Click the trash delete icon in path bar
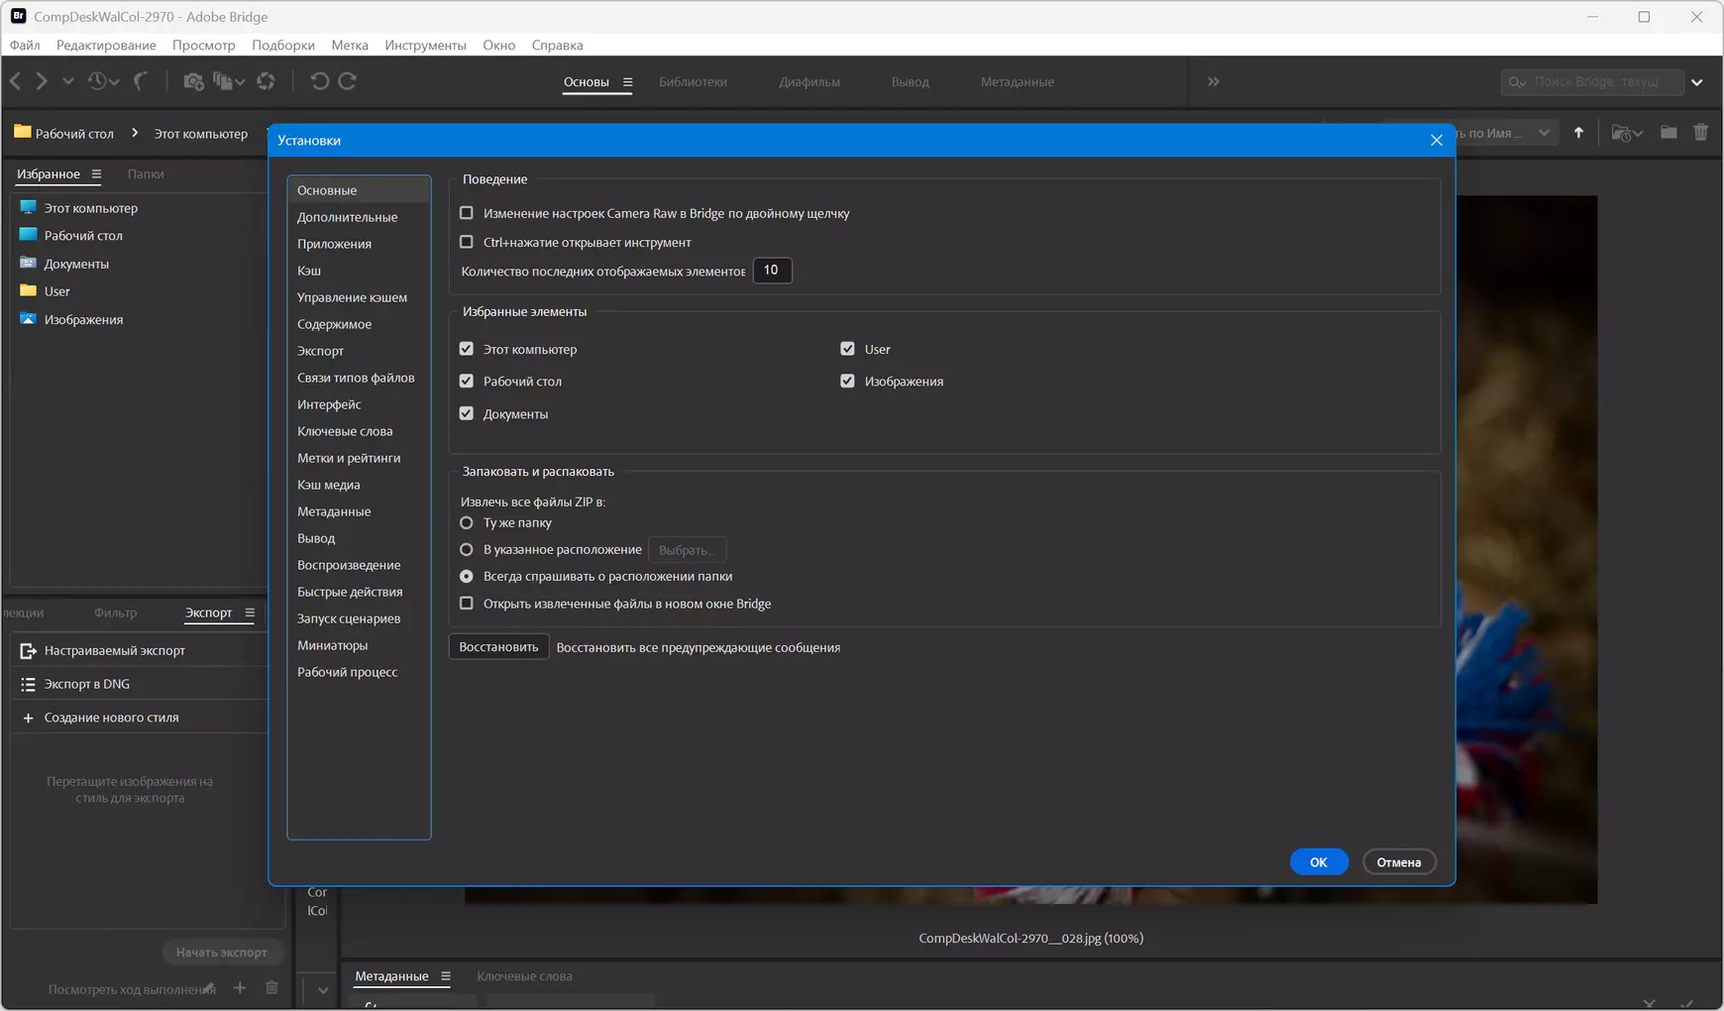The image size is (1724, 1011). coord(1700,133)
